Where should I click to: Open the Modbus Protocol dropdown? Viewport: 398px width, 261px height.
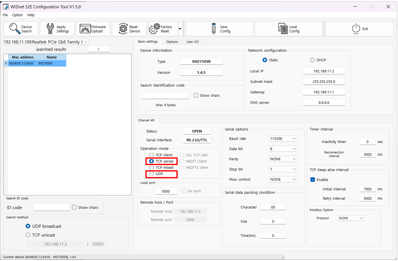tap(350, 218)
